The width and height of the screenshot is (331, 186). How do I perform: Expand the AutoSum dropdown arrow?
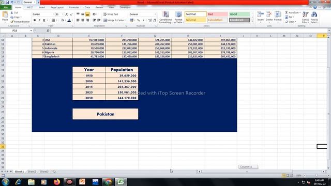pos(300,12)
